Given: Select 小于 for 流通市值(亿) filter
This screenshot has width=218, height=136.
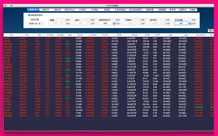Looking at the screenshot, I should 114,24.
